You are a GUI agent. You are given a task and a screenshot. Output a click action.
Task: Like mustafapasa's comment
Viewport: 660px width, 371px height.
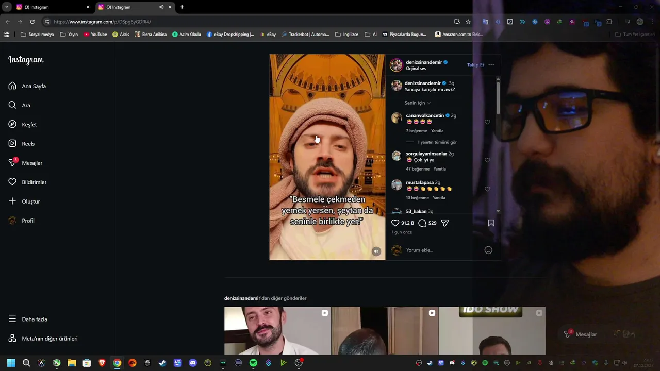(487, 189)
